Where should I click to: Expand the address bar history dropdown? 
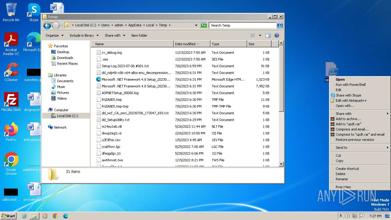point(196,25)
